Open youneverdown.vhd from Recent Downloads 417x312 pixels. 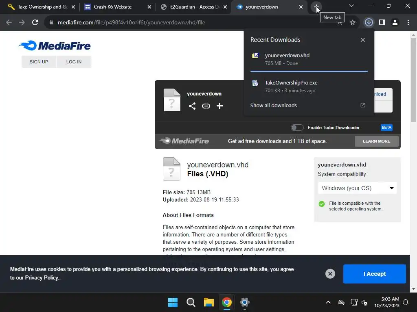pos(309,59)
